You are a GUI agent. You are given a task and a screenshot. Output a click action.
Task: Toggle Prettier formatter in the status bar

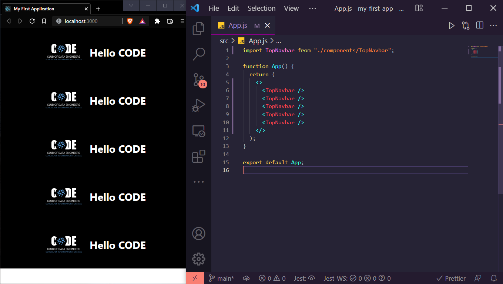pyautogui.click(x=451, y=278)
